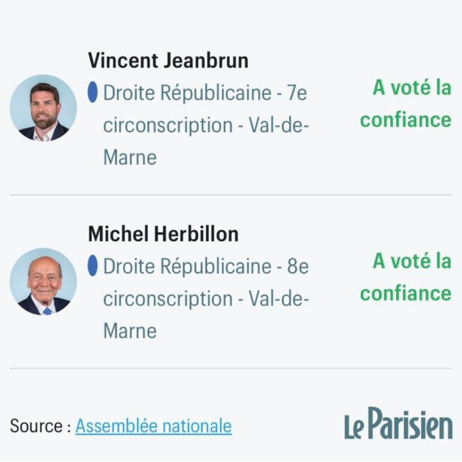The width and height of the screenshot is (462, 462).
Task: Click the divider line below Jeanbrun's entry
Action: (x=231, y=195)
